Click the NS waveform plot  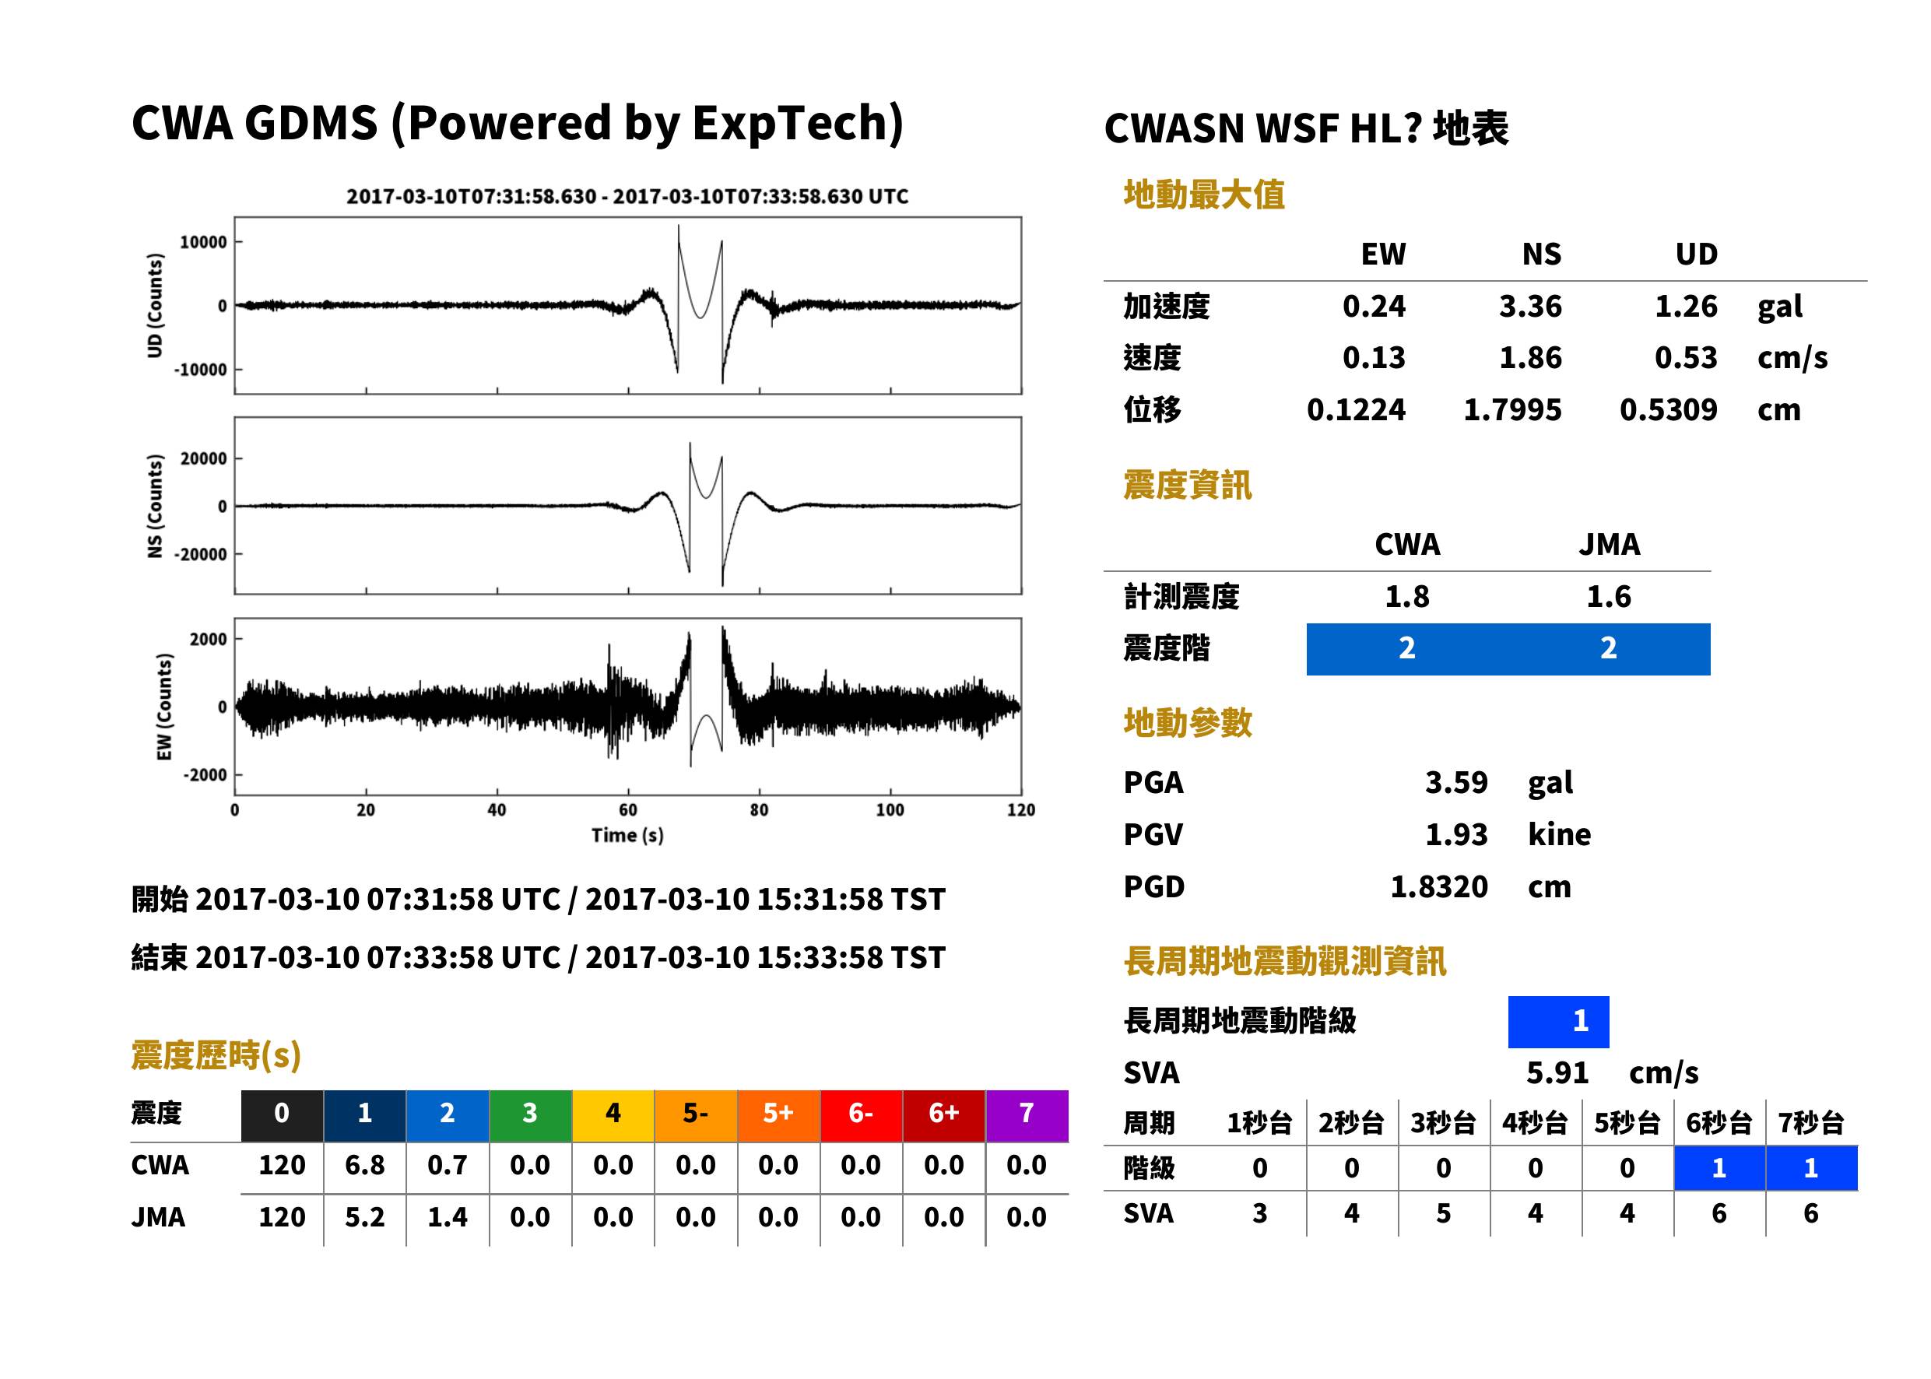point(627,506)
